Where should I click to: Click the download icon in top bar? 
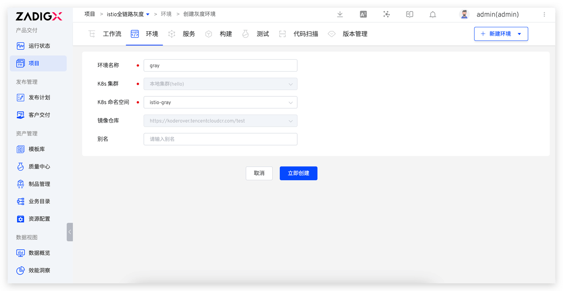340,15
